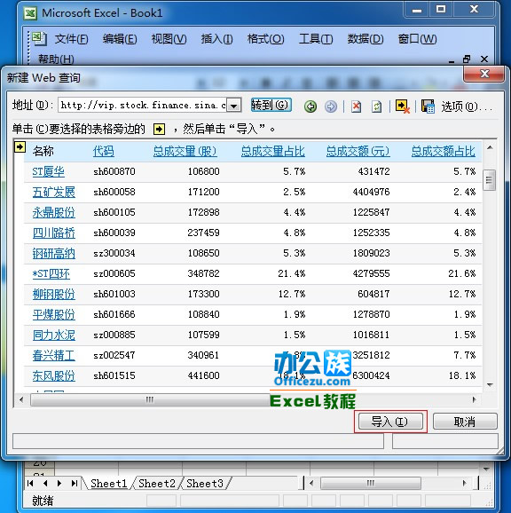Open the 同力水泥 stock link
This screenshot has width=511, height=513.
53,335
